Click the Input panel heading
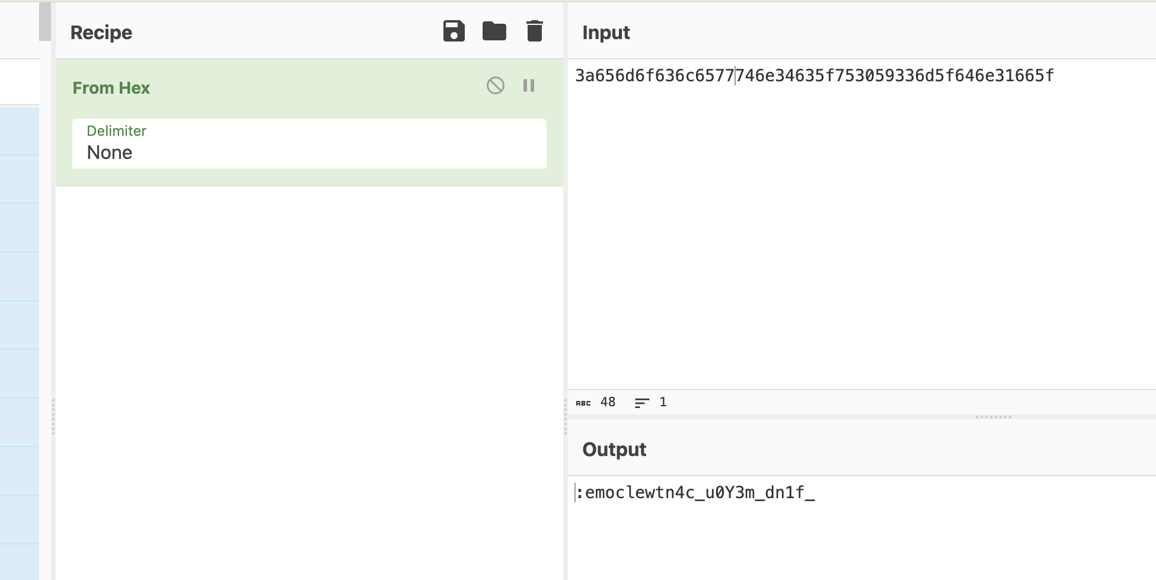The height and width of the screenshot is (580, 1156). 606,33
